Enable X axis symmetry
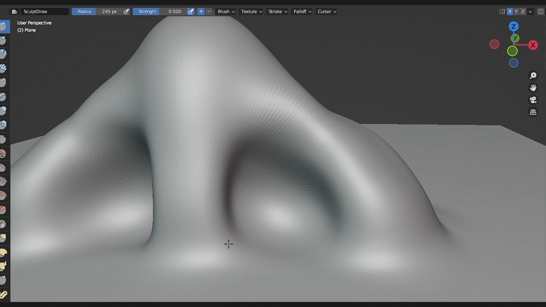 pos(510,11)
